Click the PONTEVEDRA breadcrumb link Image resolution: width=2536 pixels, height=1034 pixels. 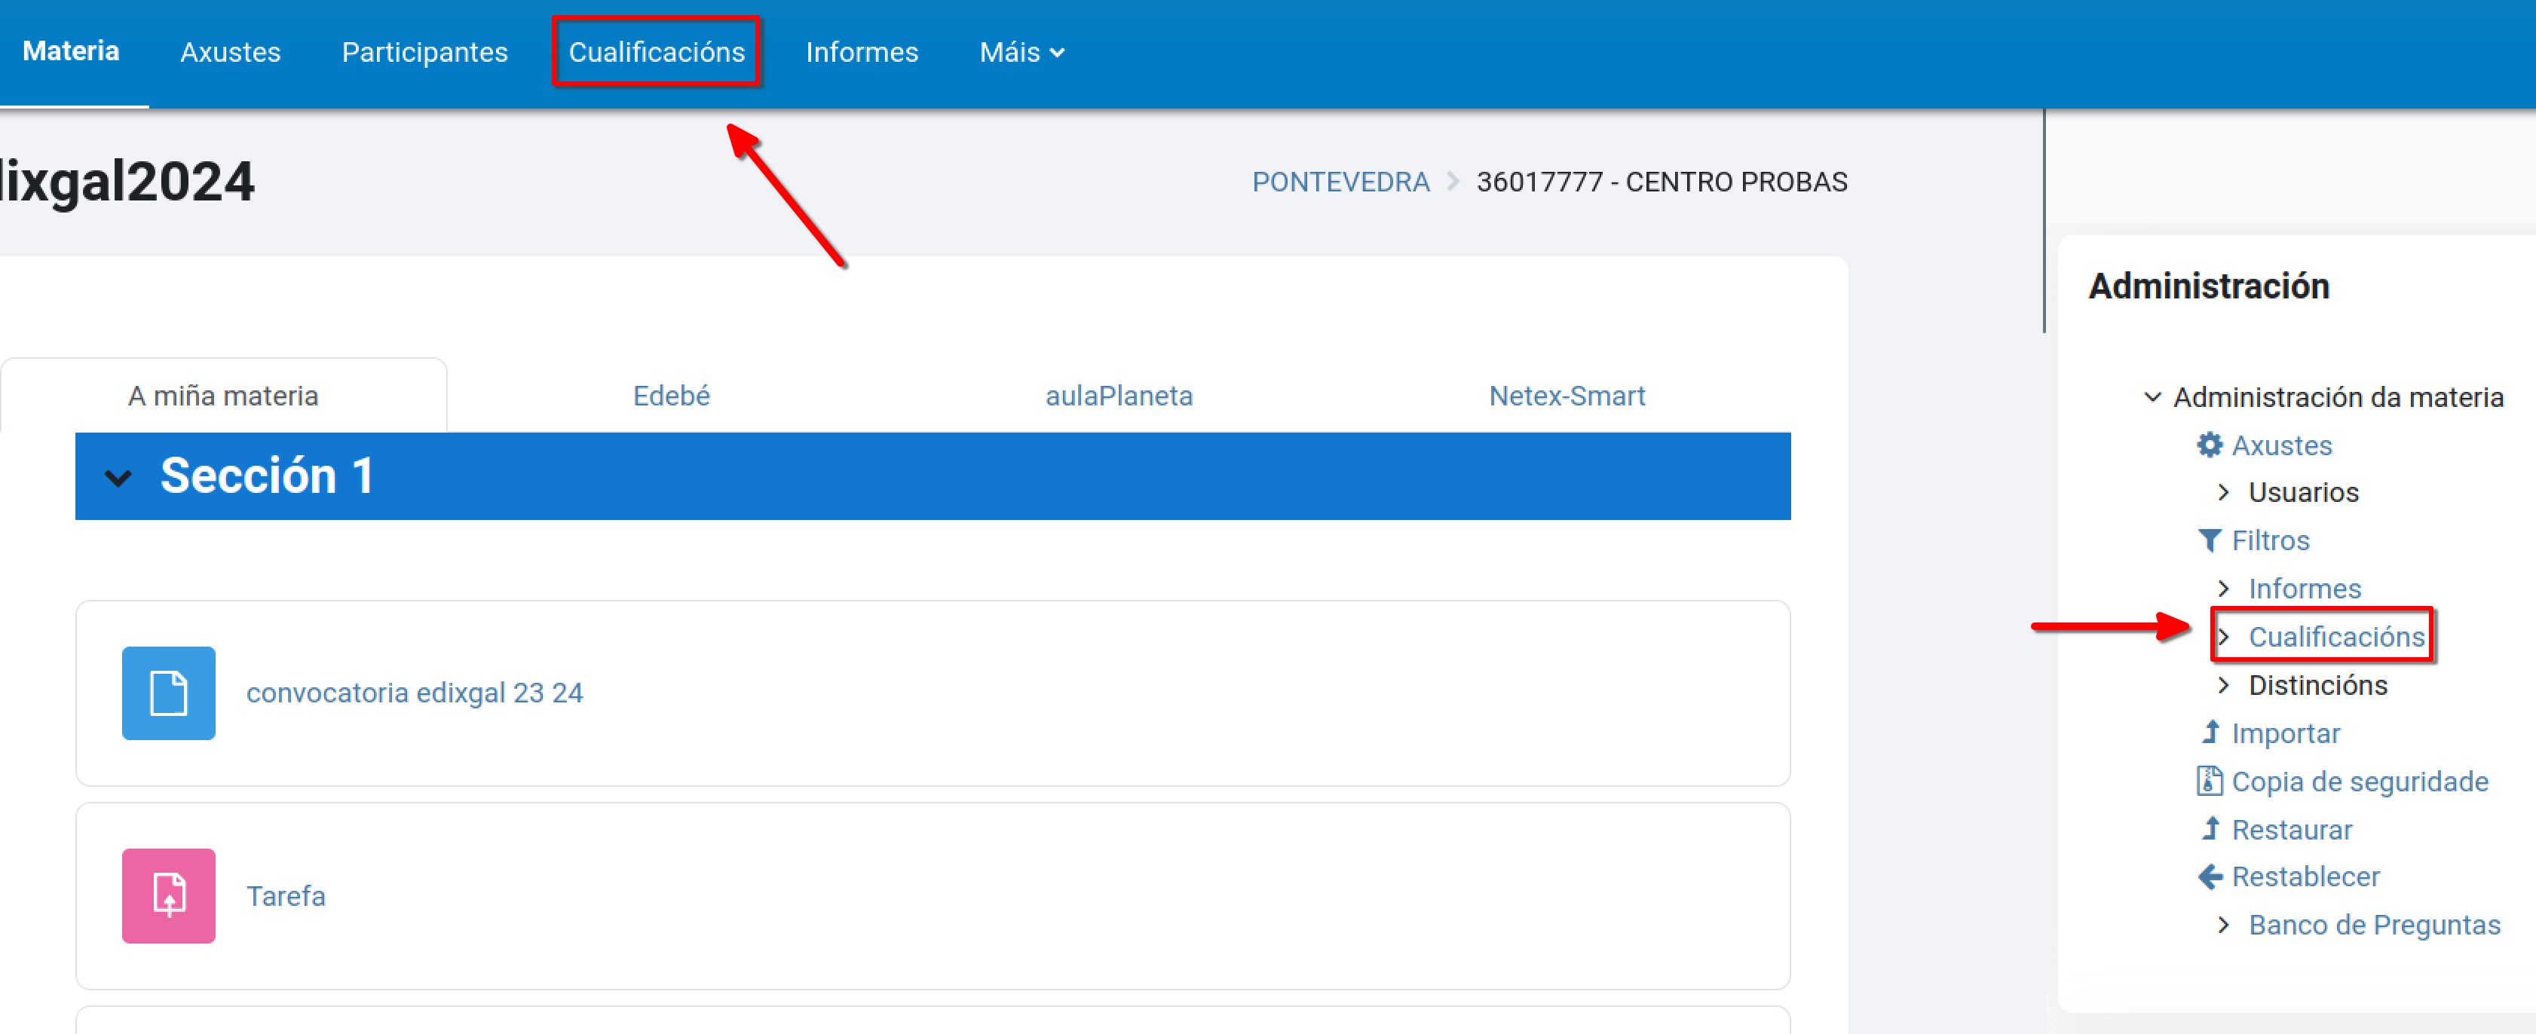[x=1340, y=182]
